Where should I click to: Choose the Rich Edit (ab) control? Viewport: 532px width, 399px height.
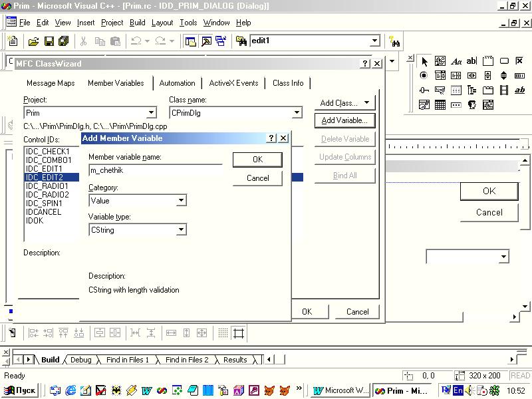pos(519,90)
